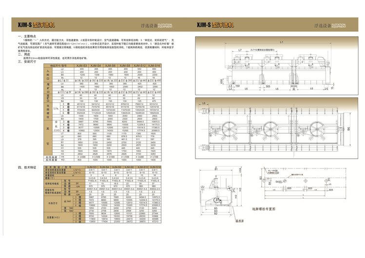Click the XJM-S3 column header in dimensions table

(81, 65)
